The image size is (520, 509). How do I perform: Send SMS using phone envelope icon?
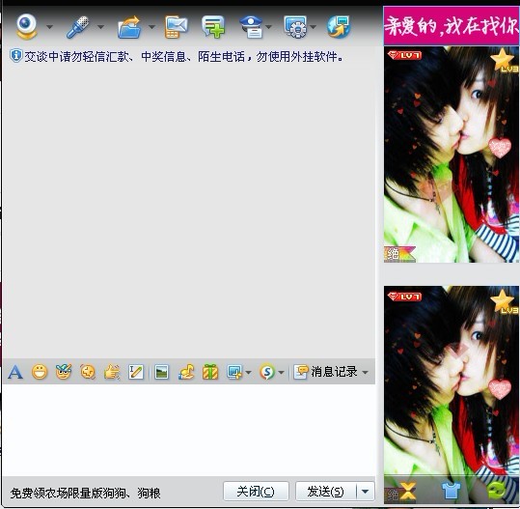(x=176, y=27)
